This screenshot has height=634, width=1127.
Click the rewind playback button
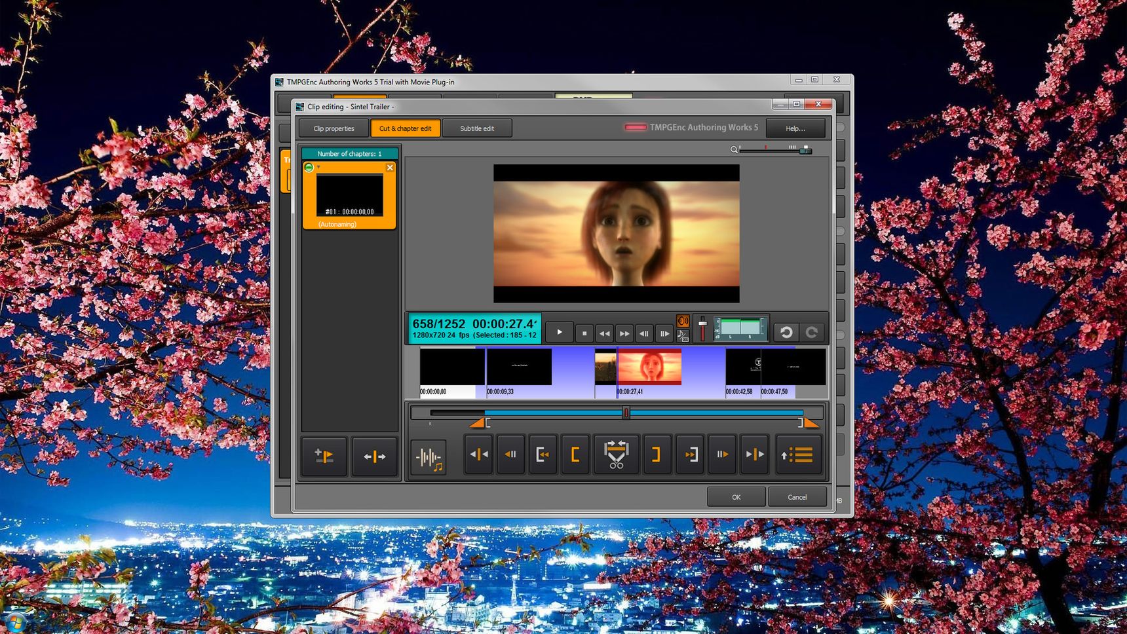604,333
